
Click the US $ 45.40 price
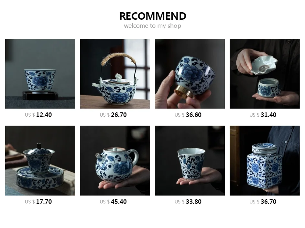(x=113, y=202)
